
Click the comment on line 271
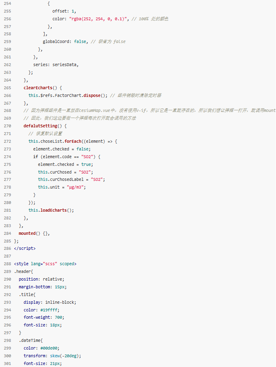point(45,134)
